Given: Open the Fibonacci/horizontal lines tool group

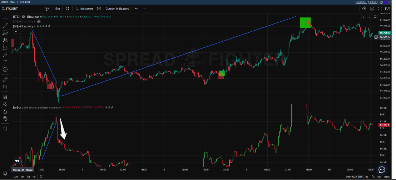Looking at the screenshot, I should tap(5, 33).
